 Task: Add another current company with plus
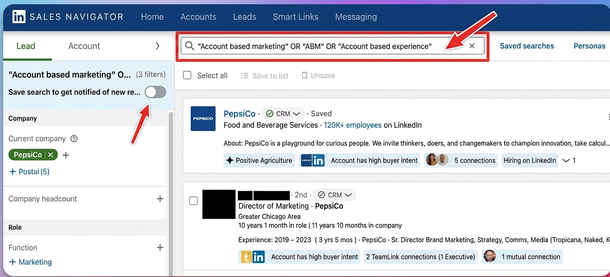(66, 155)
